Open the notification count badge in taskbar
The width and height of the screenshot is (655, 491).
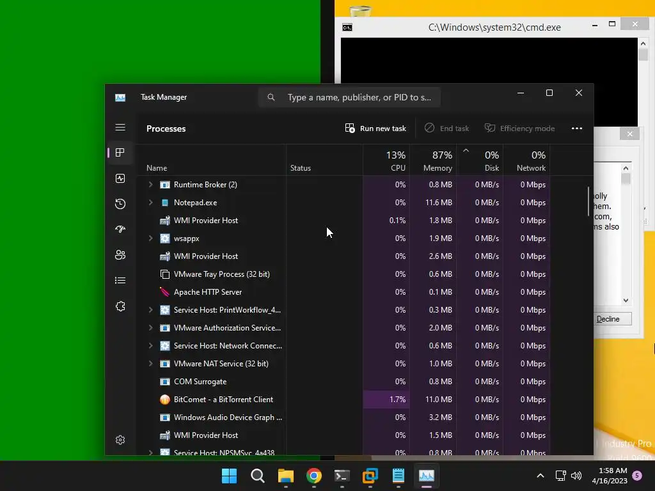pyautogui.click(x=638, y=475)
